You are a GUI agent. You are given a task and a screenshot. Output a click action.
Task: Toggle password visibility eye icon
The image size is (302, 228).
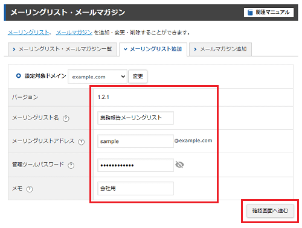pyautogui.click(x=179, y=165)
